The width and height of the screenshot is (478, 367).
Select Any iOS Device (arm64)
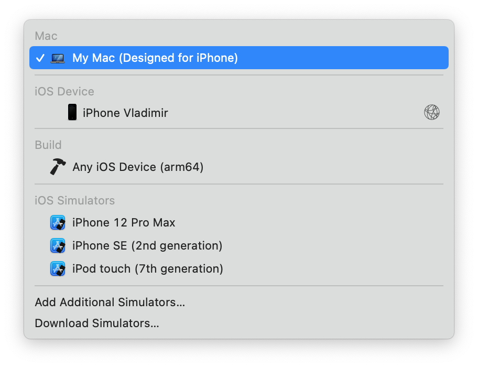(138, 167)
